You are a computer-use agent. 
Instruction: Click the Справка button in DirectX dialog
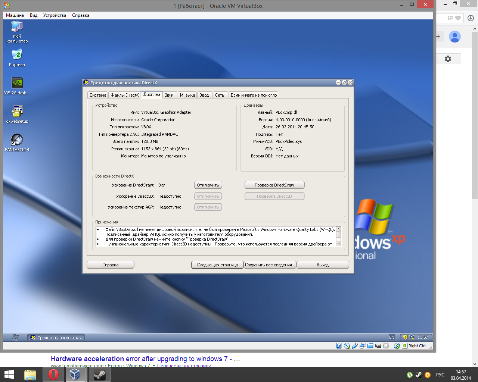tap(111, 265)
